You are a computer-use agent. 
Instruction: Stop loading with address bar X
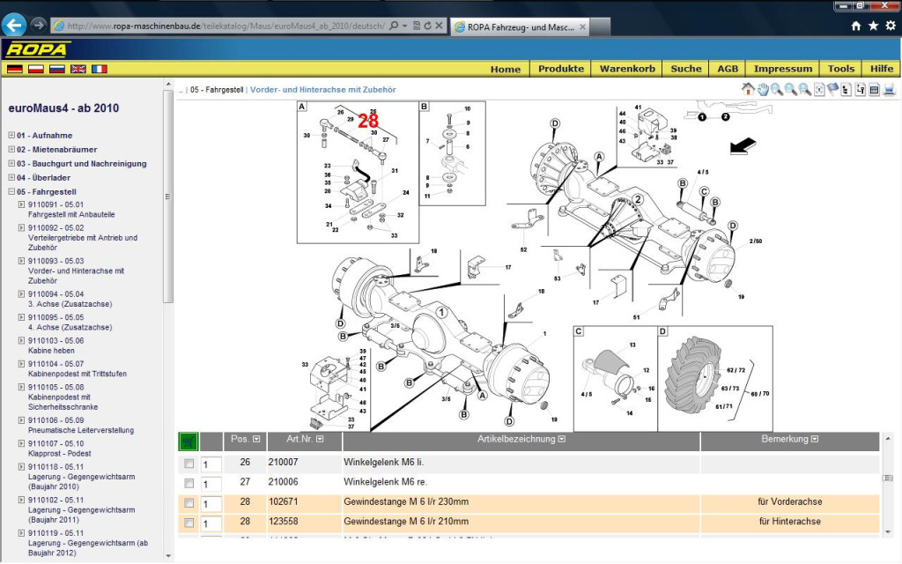pyautogui.click(x=439, y=26)
